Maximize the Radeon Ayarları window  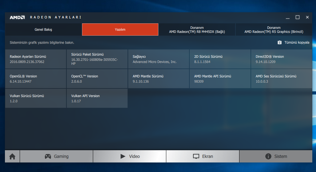tap(298, 17)
